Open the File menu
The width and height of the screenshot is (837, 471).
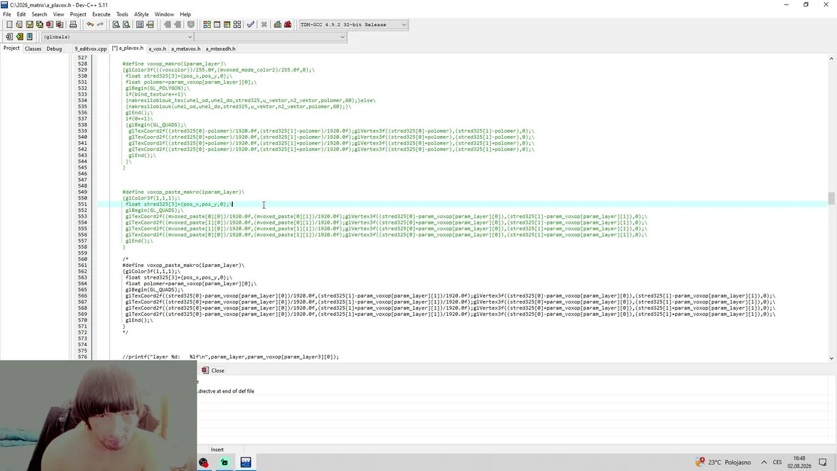[7, 14]
